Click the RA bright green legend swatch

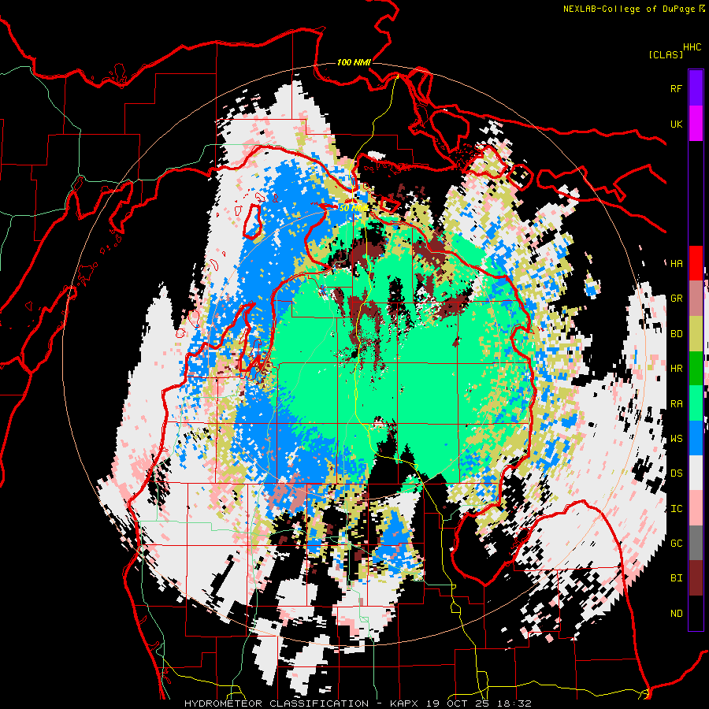(x=696, y=404)
